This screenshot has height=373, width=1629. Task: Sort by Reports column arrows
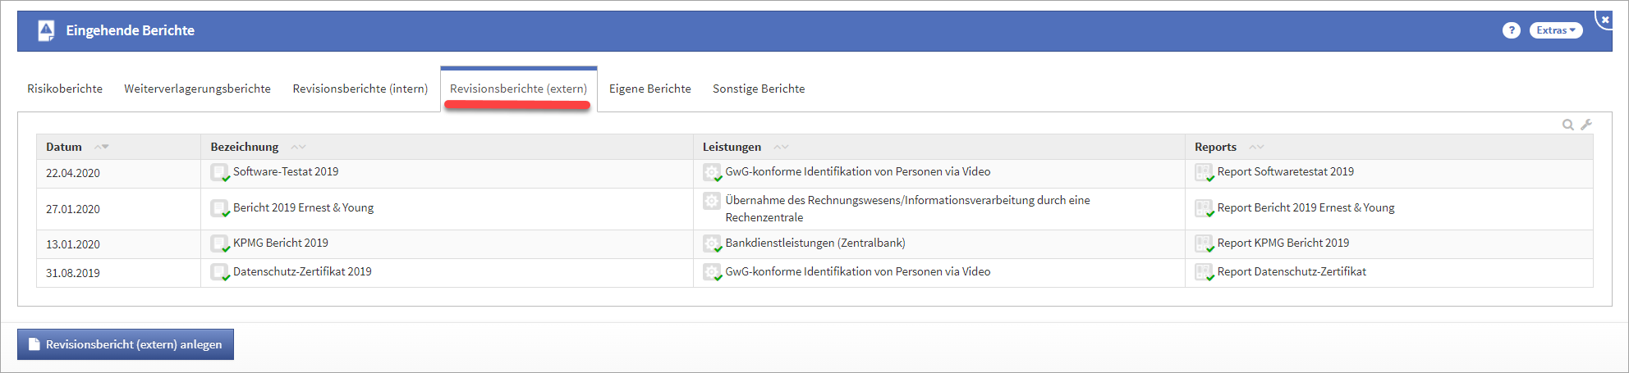(1256, 147)
